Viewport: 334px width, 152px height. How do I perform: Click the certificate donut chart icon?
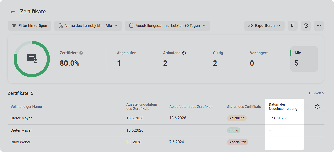click(32, 59)
